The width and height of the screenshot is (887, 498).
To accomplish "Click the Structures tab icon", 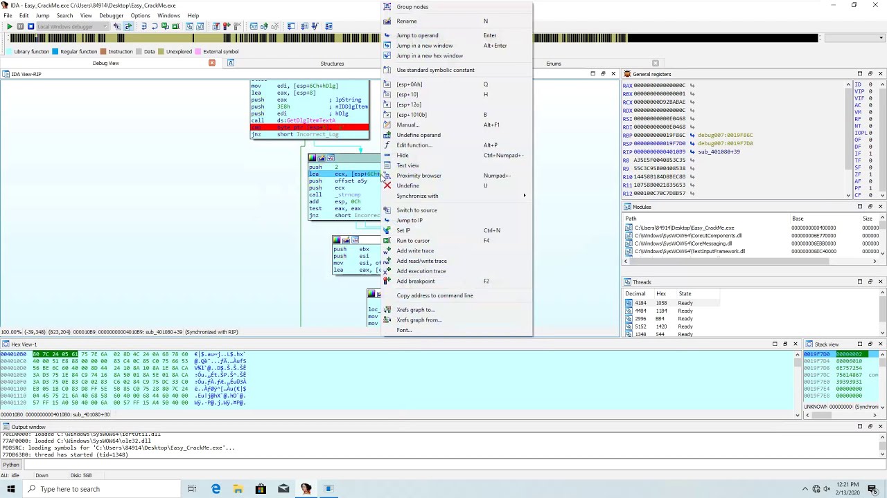I will [231, 63].
